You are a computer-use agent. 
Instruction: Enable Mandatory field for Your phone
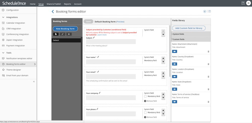click(145, 112)
